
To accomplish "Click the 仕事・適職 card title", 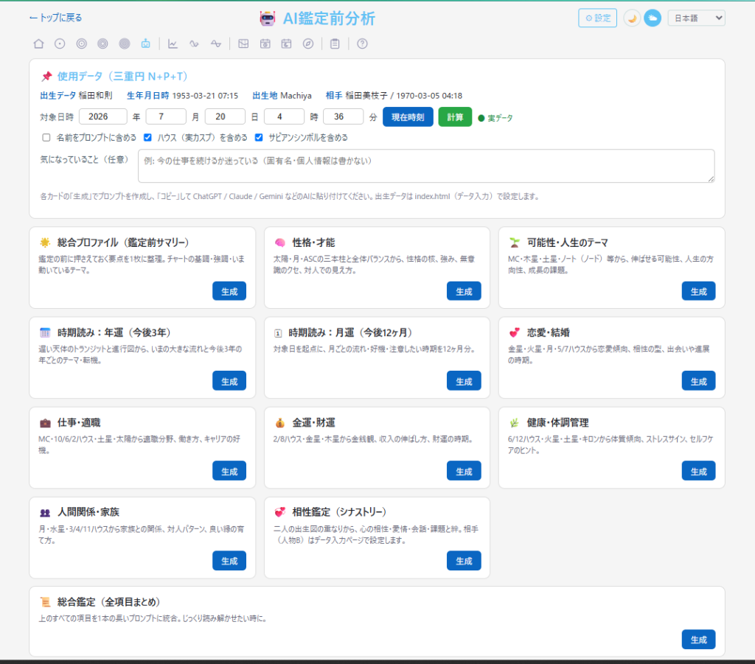I will click(79, 422).
